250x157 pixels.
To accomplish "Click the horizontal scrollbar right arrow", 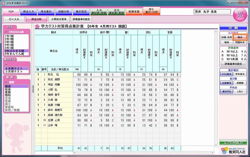I will [x=212, y=153].
